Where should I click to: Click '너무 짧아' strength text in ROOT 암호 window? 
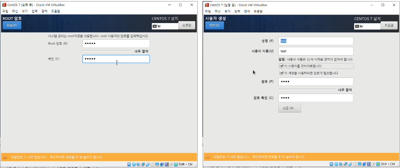[x=141, y=51]
